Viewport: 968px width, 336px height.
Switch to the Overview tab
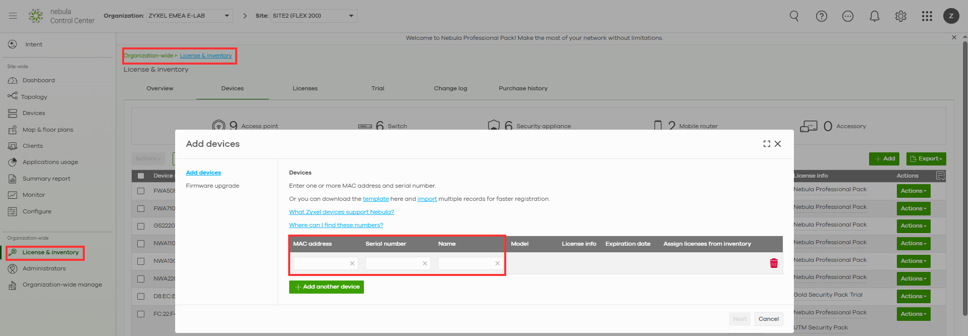(x=160, y=88)
